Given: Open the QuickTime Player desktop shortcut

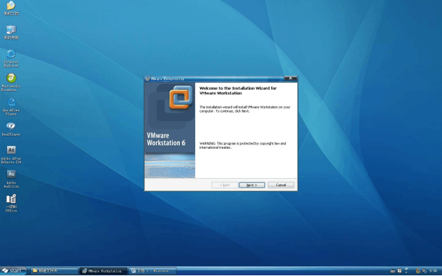Looking at the screenshot, I should (11, 107).
